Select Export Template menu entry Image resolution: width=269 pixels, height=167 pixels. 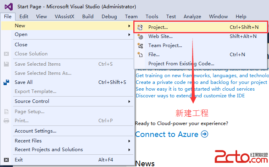click(67, 91)
